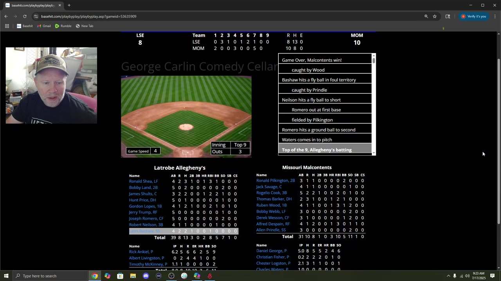501x281 pixels.
Task: Open the New Tab bookmark
Action: 84,26
